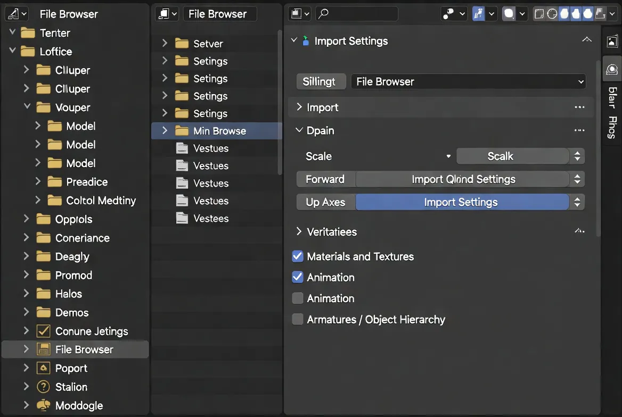Click the blue Import Settings Up Axes field
This screenshot has width=622, height=417.
point(462,202)
